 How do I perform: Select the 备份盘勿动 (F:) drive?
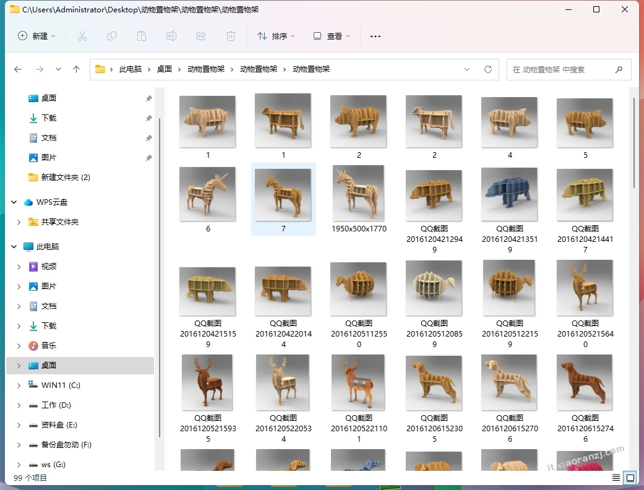(x=66, y=444)
